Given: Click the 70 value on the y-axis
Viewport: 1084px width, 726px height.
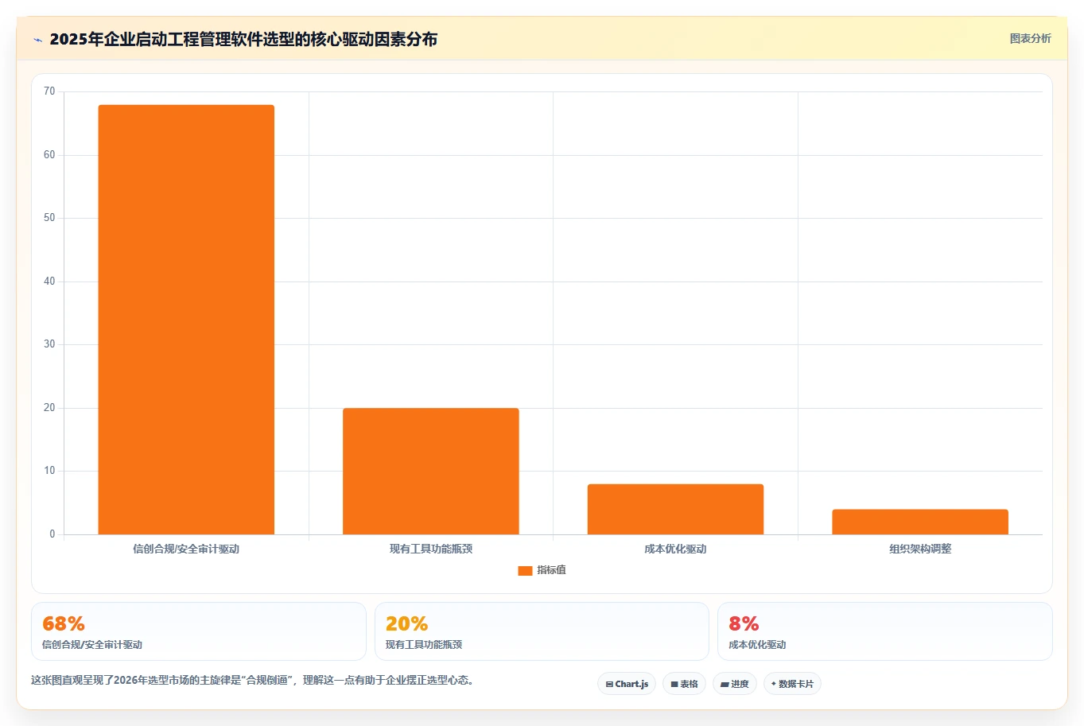Looking at the screenshot, I should [x=49, y=91].
